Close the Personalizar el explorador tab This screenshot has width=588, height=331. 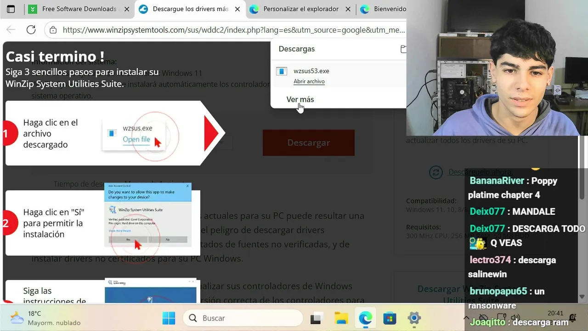coord(348,9)
